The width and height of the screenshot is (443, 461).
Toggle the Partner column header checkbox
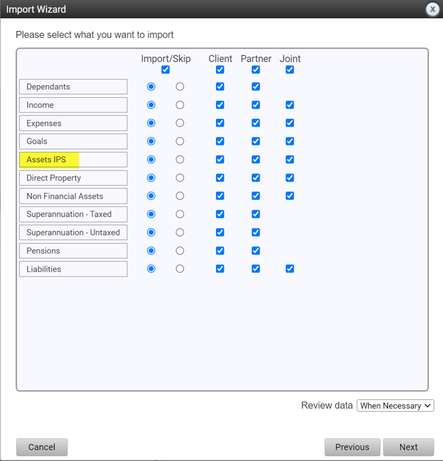pyautogui.click(x=256, y=70)
